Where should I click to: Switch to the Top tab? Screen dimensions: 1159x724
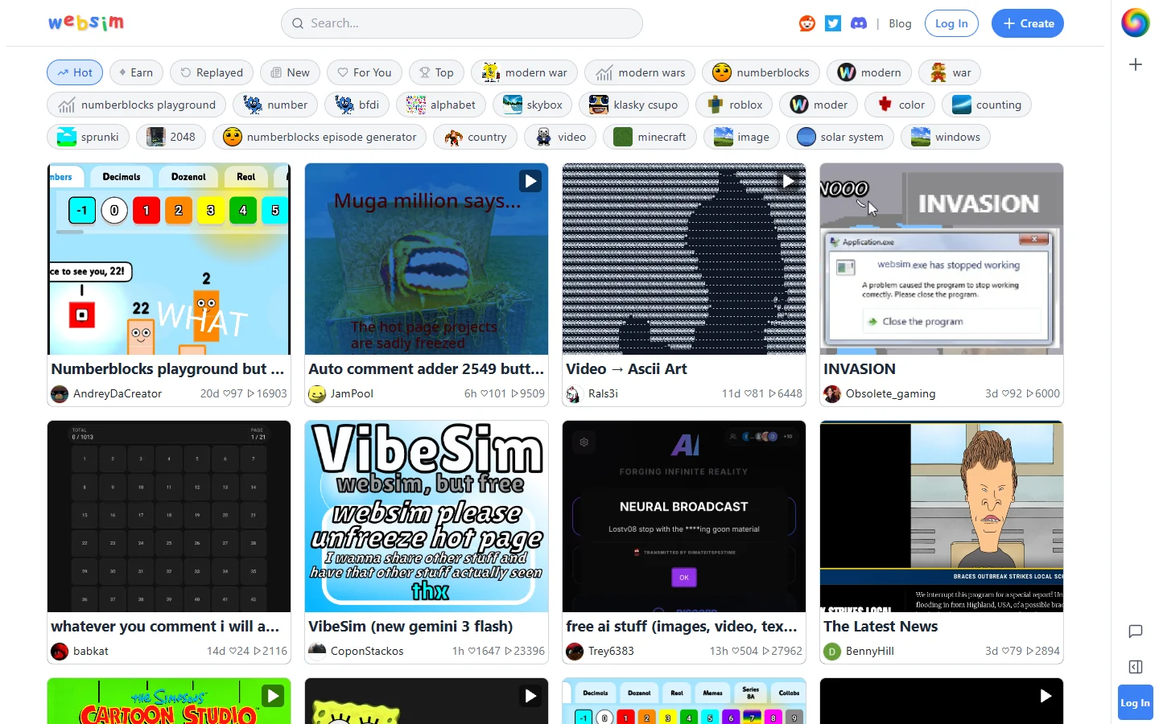(x=436, y=72)
